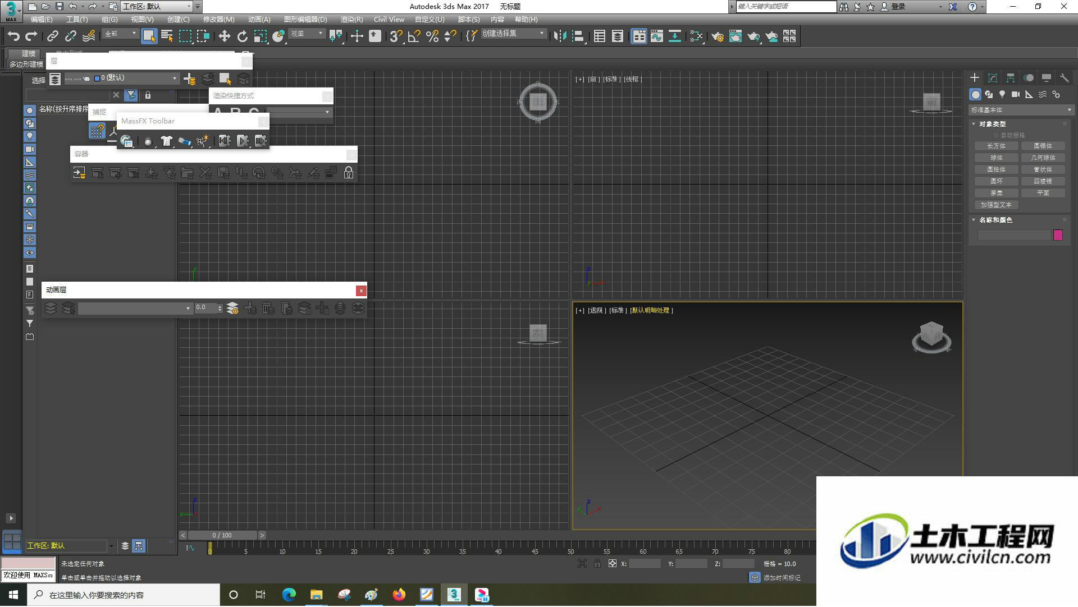Click MassFX start simulation play icon

coord(243,141)
